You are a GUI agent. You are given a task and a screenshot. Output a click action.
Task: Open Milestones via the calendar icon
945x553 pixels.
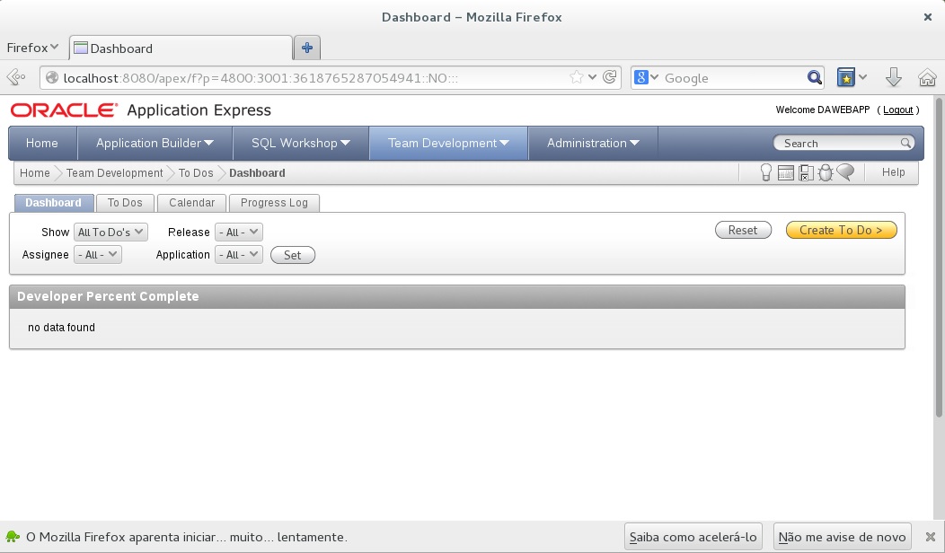pos(786,172)
